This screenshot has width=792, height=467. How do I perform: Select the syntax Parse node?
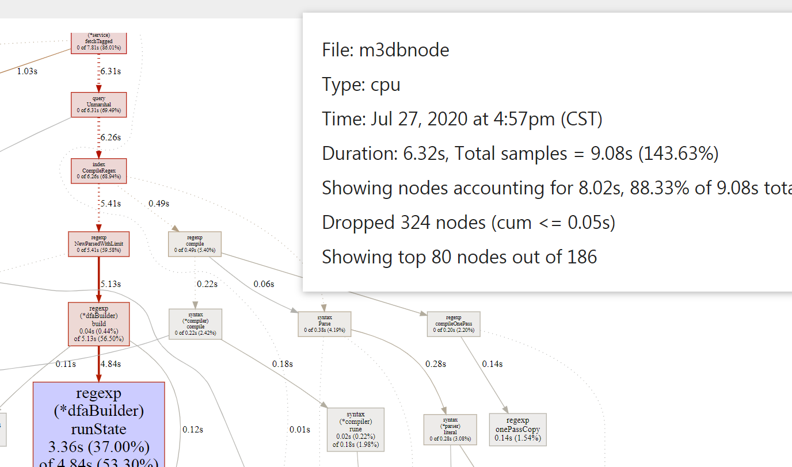pos(324,324)
